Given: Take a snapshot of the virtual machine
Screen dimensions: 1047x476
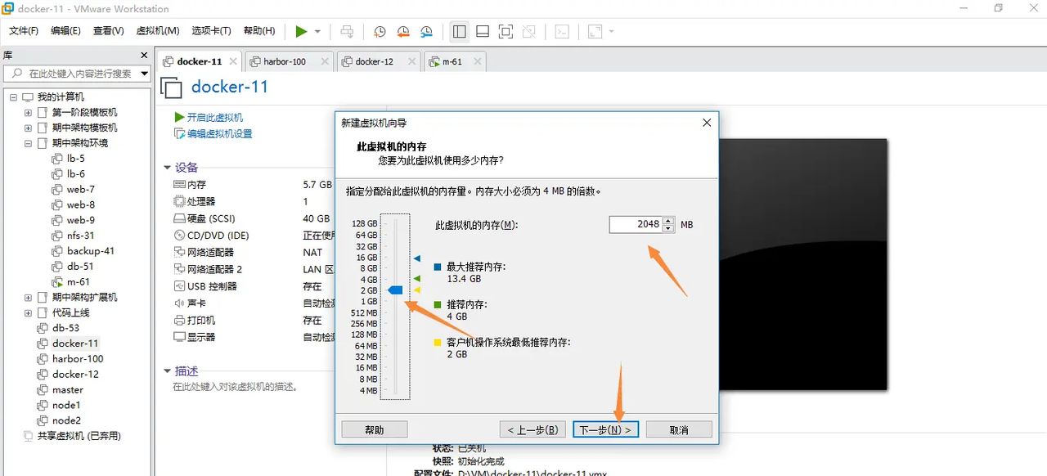Looking at the screenshot, I should pos(379,31).
